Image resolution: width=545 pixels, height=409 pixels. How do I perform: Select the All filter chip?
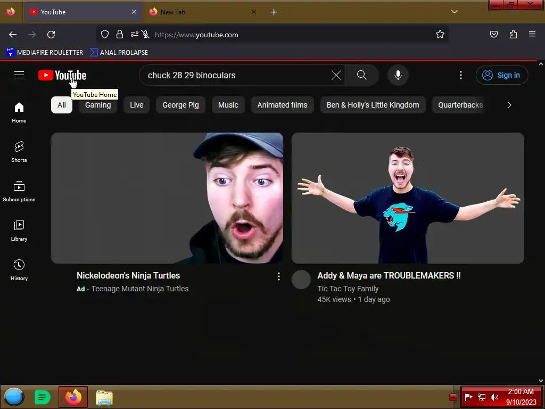[62, 105]
